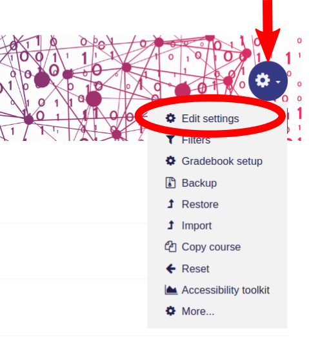Click the Backup zip file icon
Image resolution: width=309 pixels, height=353 pixels.
(170, 182)
